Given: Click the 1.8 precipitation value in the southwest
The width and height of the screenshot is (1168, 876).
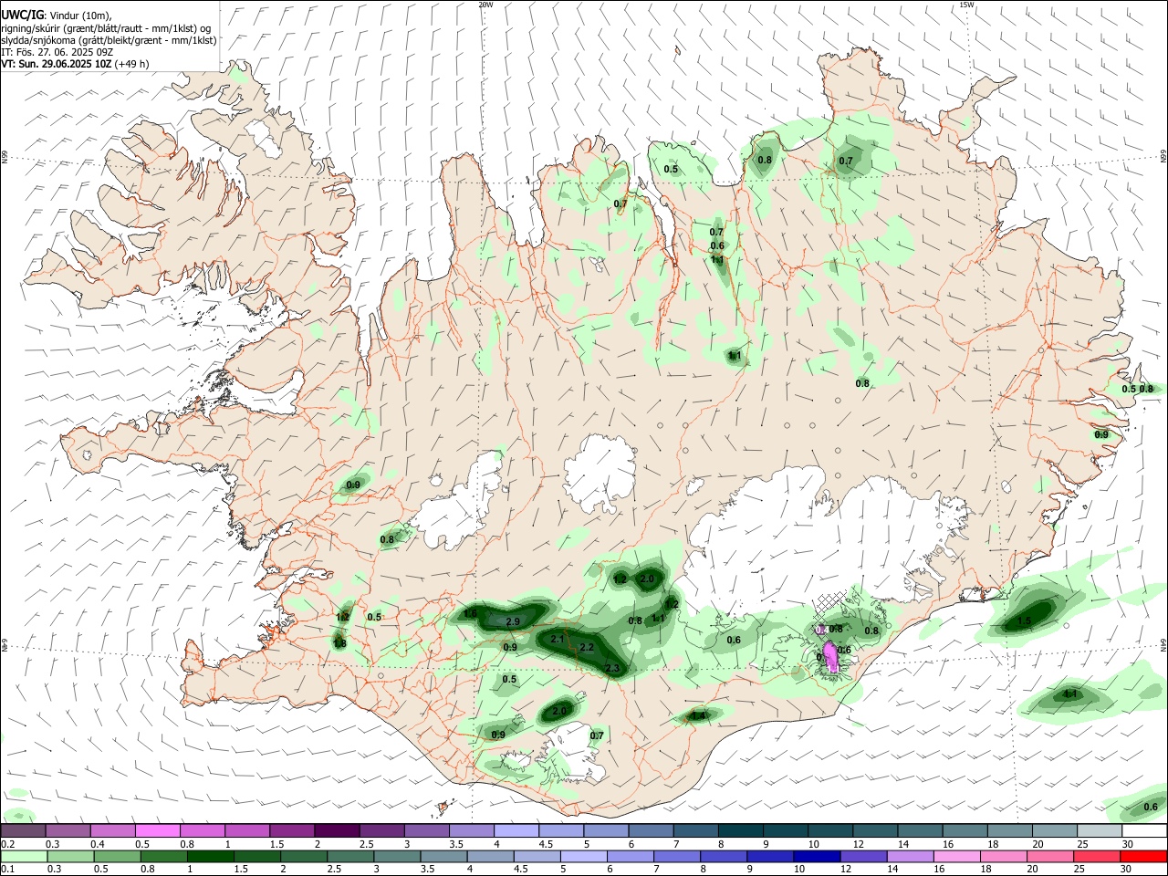Looking at the screenshot, I should click(x=339, y=643).
